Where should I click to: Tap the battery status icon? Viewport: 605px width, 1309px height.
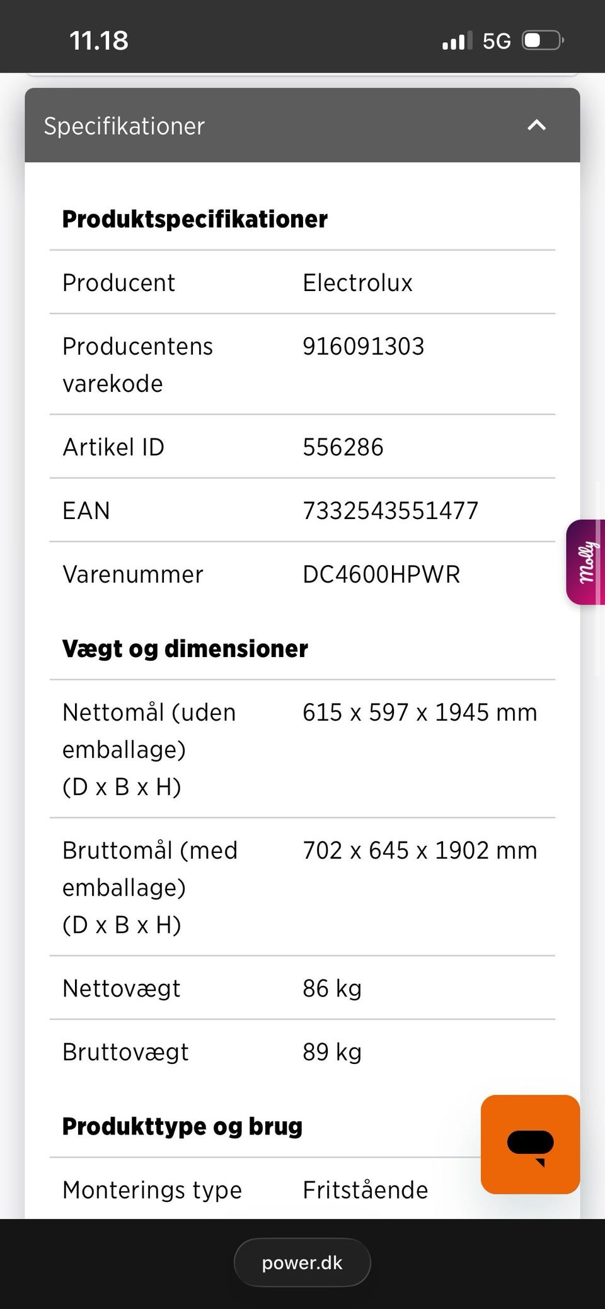[x=542, y=41]
